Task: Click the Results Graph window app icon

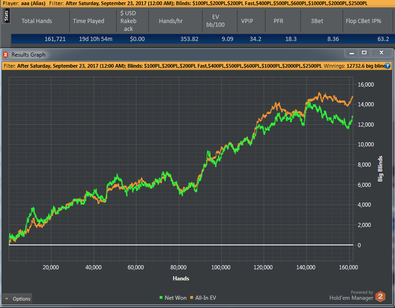Action: click(x=6, y=55)
